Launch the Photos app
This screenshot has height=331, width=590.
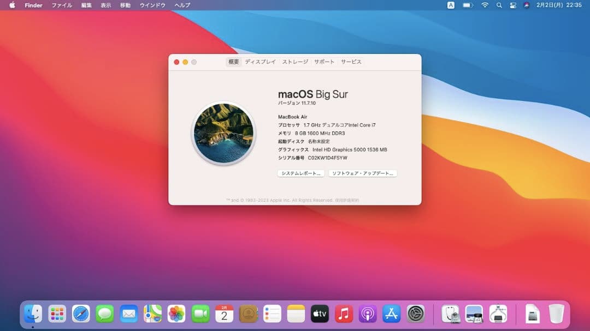pos(176,314)
